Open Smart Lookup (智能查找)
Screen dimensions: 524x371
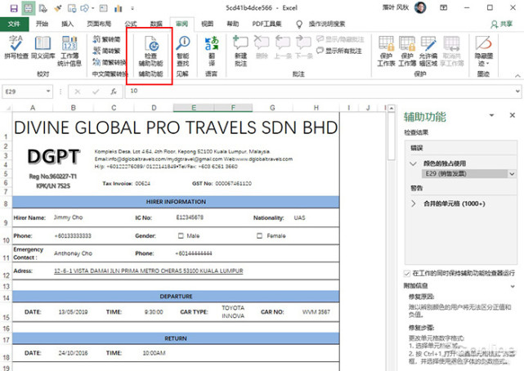(183, 51)
